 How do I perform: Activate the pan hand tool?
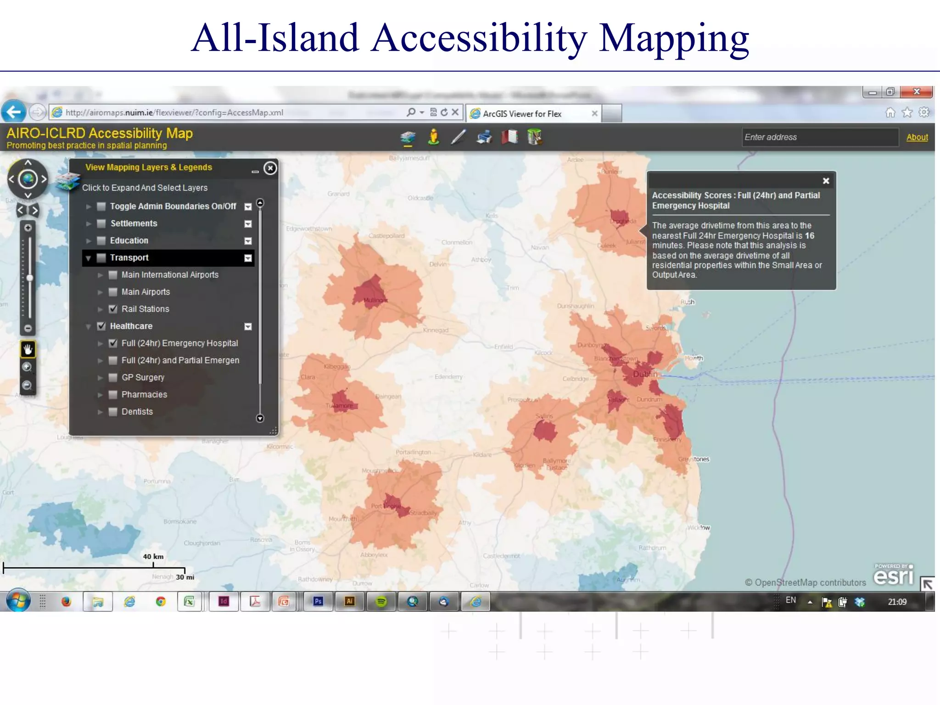(x=28, y=350)
